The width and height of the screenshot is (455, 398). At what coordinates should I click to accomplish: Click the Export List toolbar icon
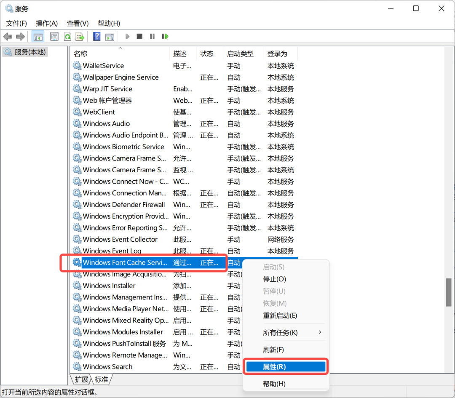click(80, 36)
